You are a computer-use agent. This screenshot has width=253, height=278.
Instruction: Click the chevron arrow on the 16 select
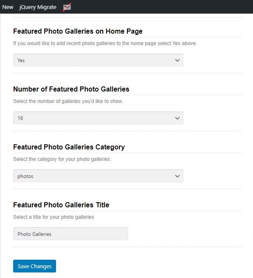[x=177, y=118]
